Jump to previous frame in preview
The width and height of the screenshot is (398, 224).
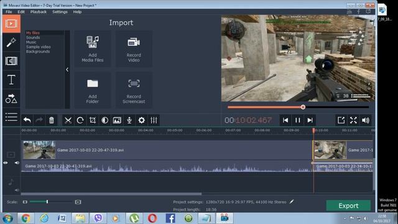[x=285, y=120]
